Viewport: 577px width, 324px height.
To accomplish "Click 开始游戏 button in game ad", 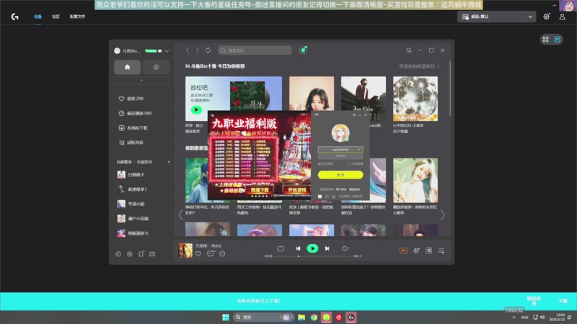I will pos(297,190).
